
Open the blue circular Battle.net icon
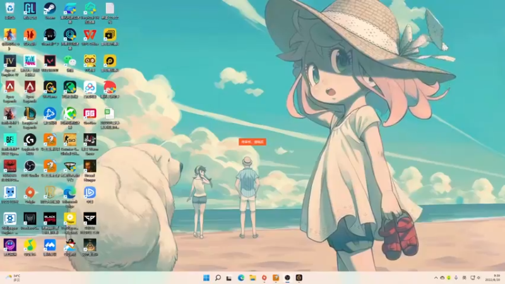(50, 114)
